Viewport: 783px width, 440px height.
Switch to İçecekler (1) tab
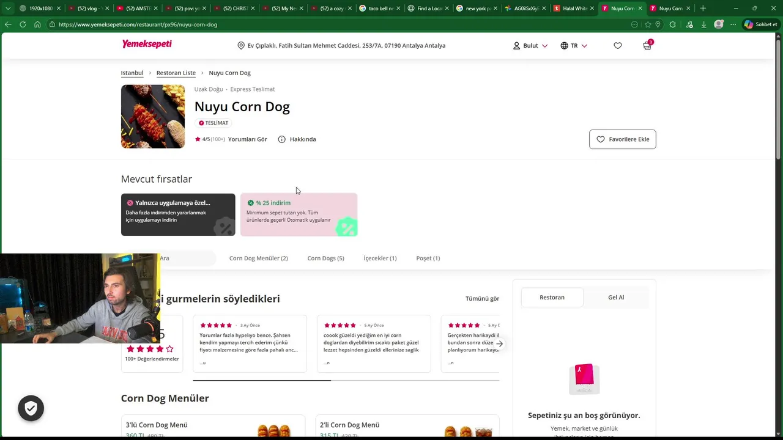pyautogui.click(x=380, y=258)
